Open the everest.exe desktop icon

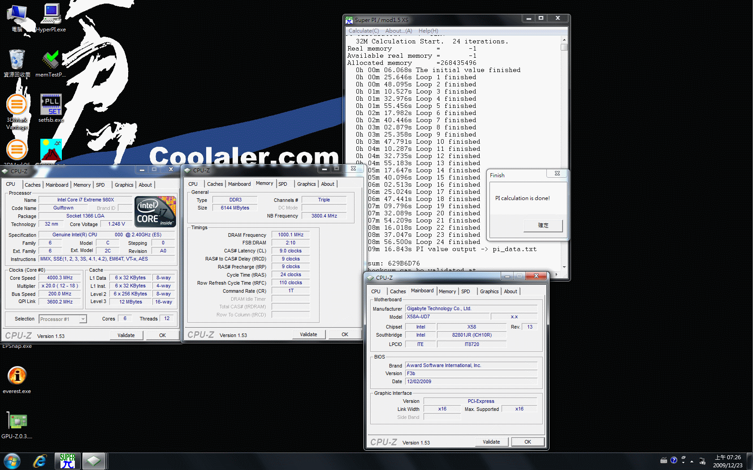click(x=17, y=380)
